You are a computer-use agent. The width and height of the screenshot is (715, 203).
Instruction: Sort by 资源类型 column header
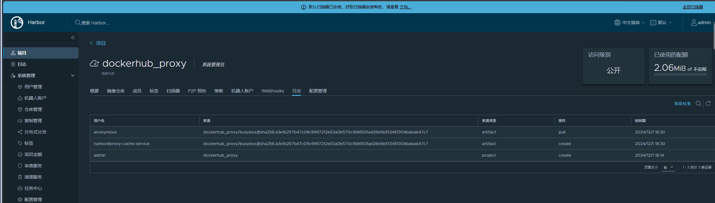click(x=489, y=121)
